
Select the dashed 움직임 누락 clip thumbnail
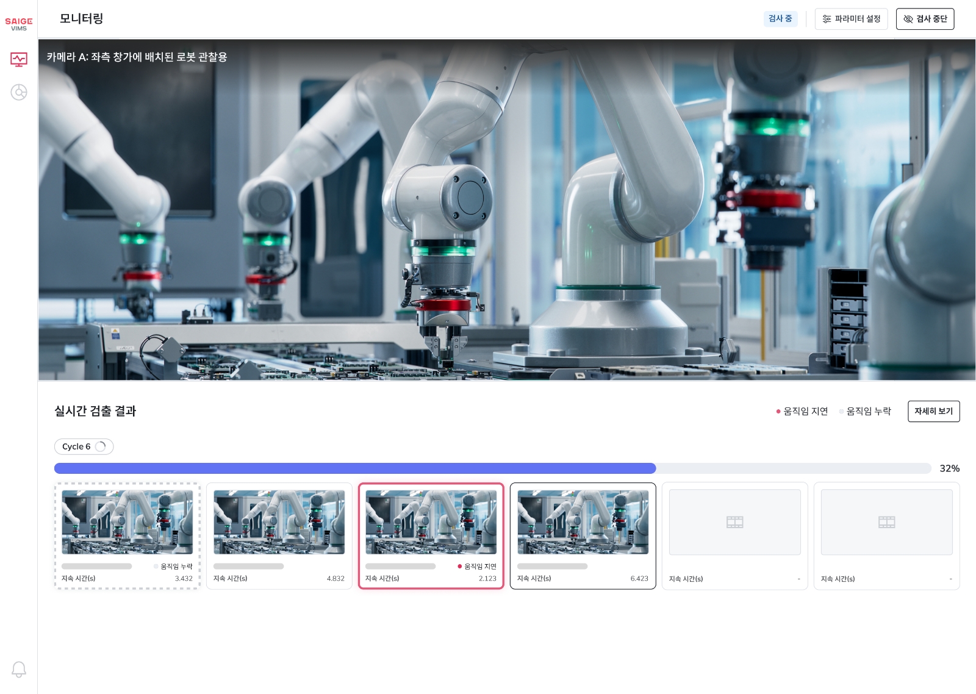[x=127, y=522]
